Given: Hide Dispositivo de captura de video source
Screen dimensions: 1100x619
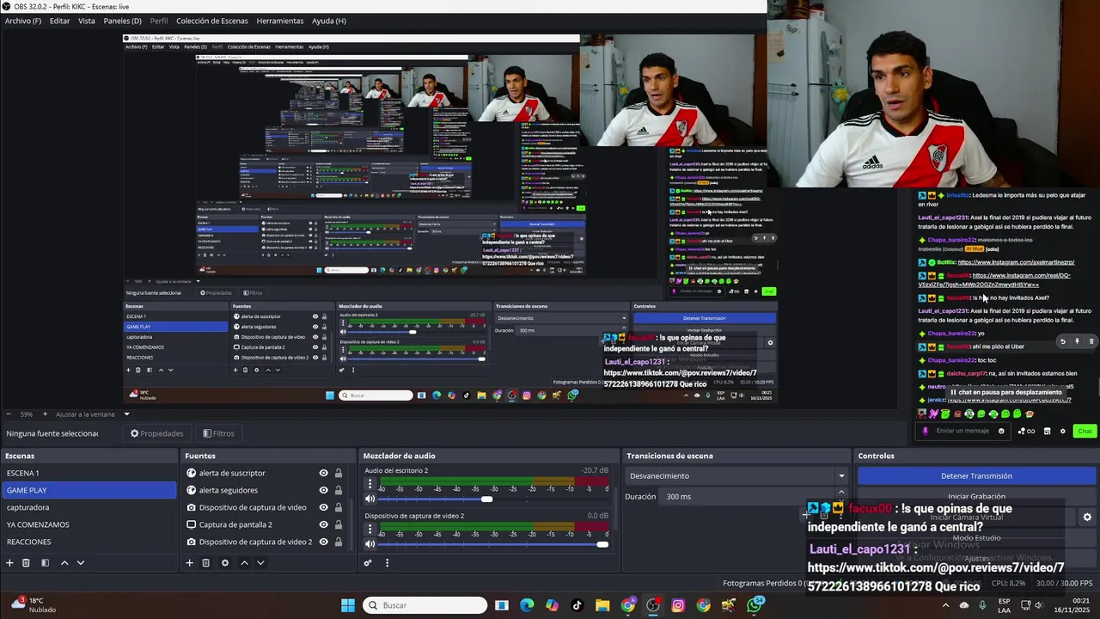Looking at the screenshot, I should tap(323, 507).
